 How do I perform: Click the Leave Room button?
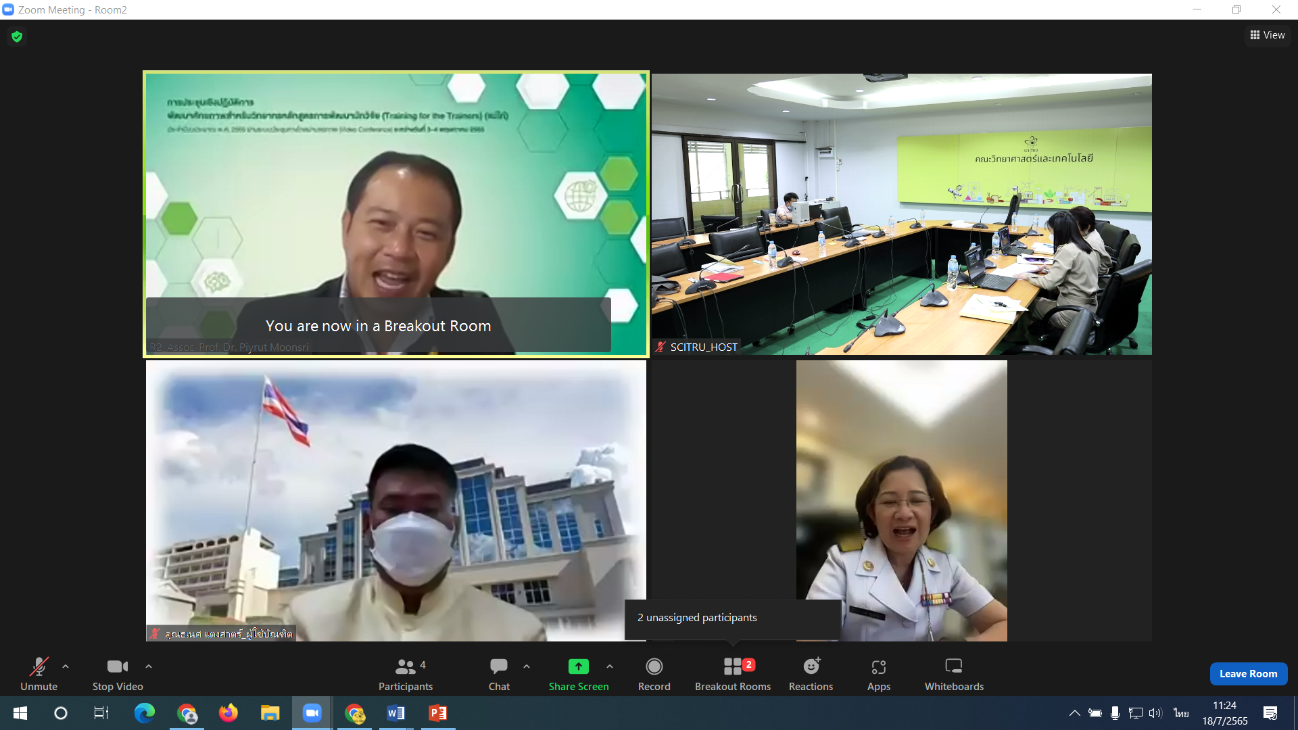click(1248, 674)
